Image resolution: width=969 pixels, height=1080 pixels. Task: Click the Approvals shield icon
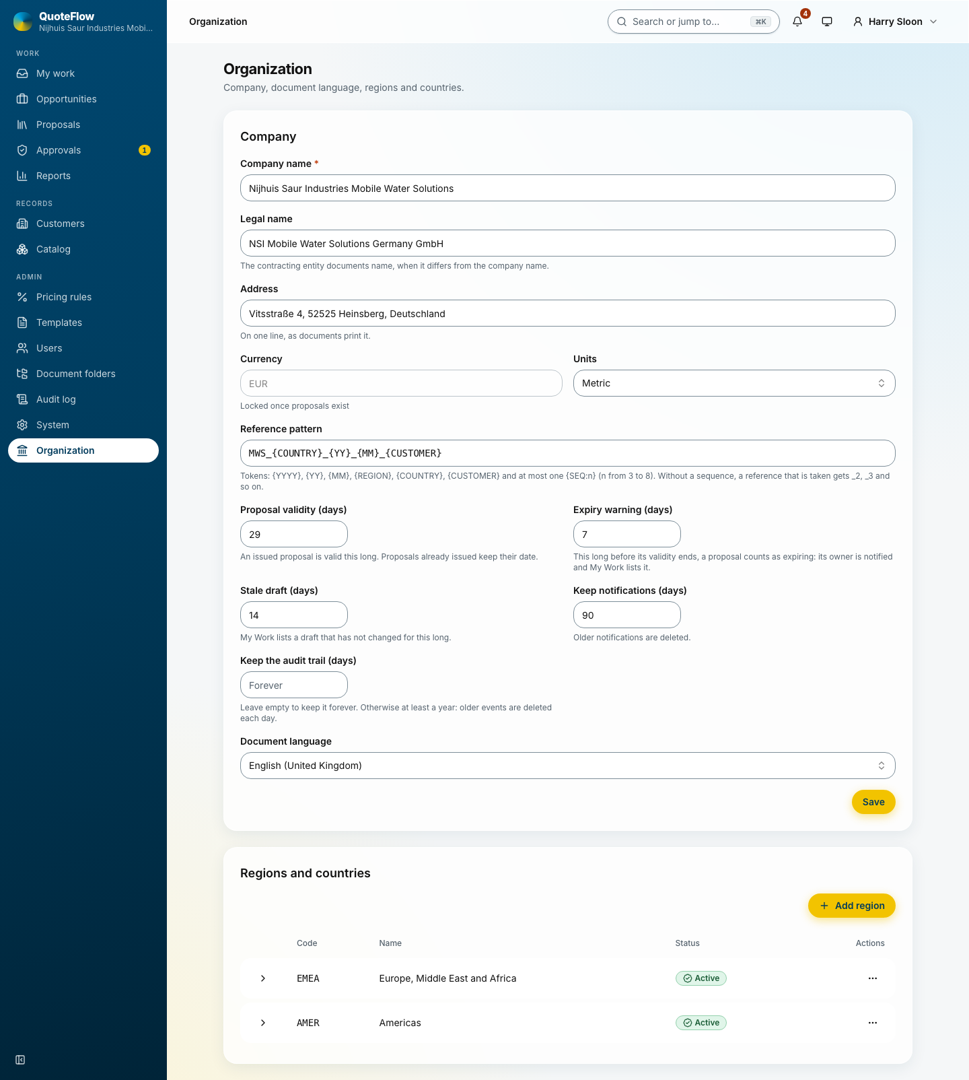[22, 150]
